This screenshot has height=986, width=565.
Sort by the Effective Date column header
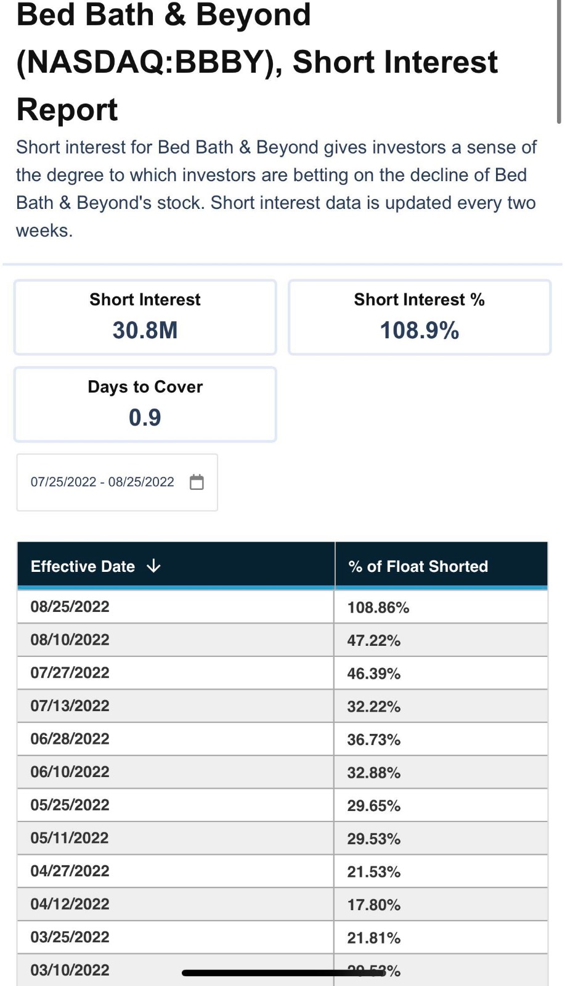coord(83,566)
